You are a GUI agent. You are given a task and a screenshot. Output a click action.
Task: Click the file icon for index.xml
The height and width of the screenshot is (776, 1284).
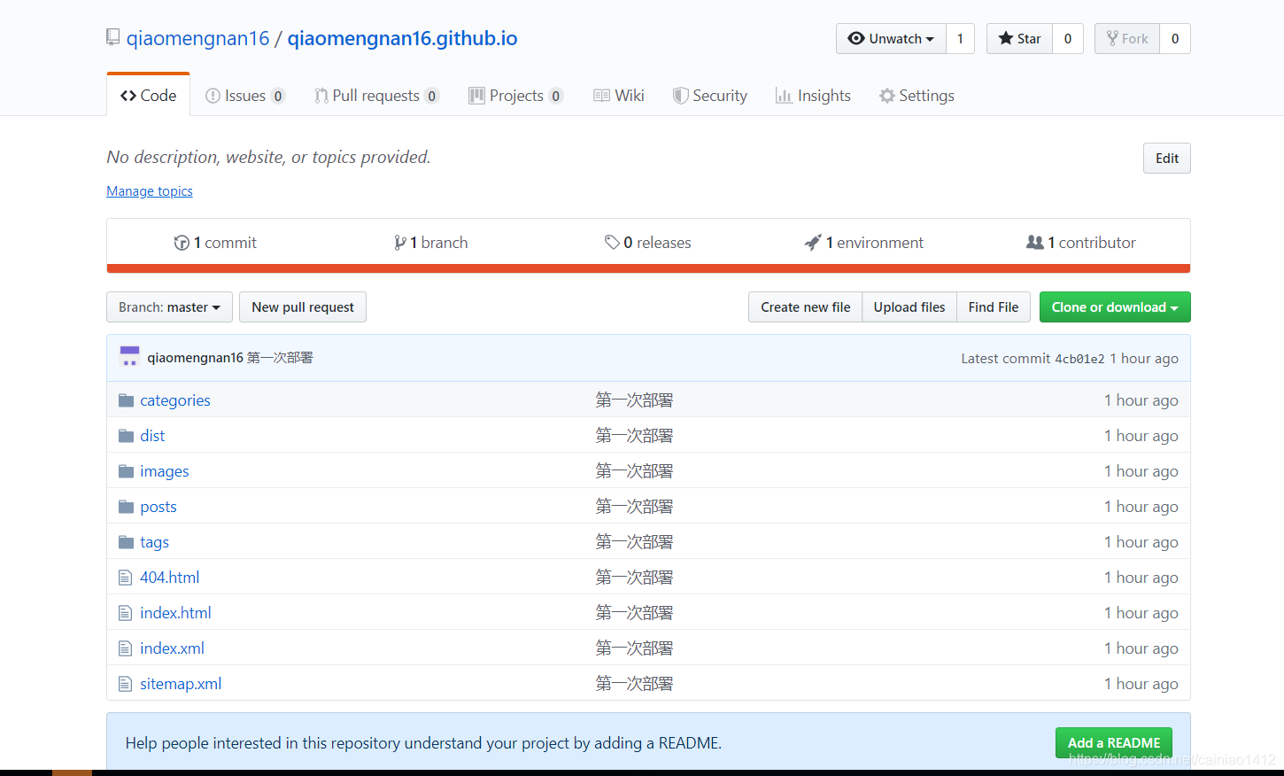click(126, 648)
